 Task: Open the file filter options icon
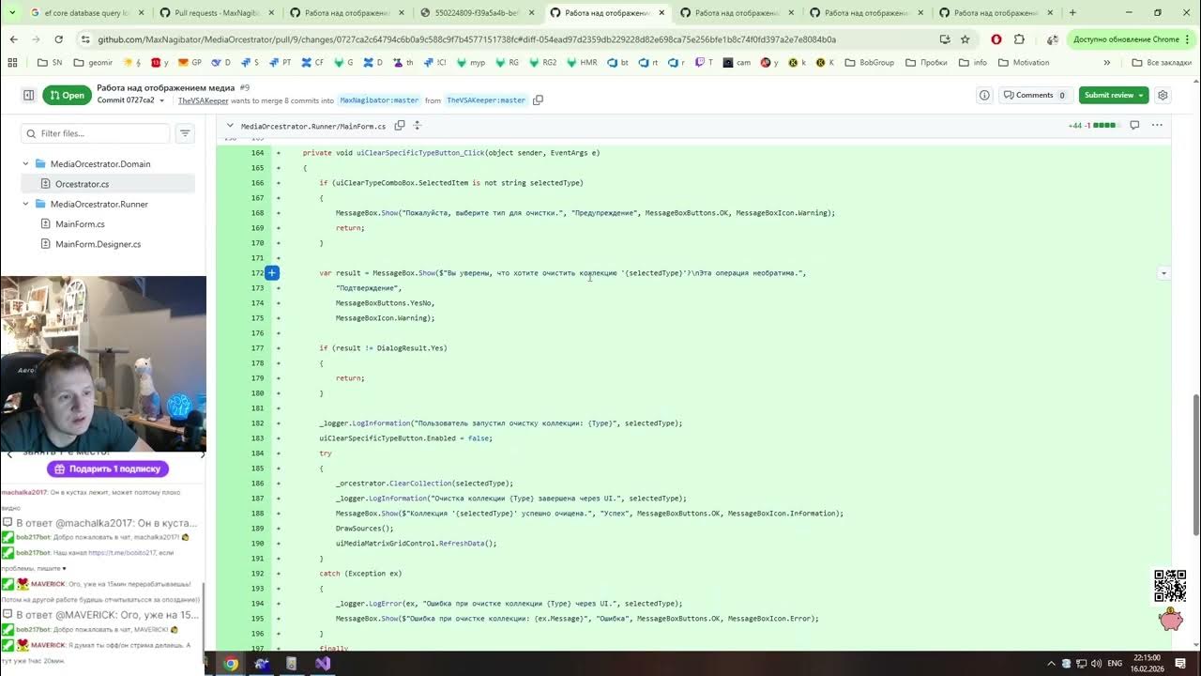coord(185,133)
